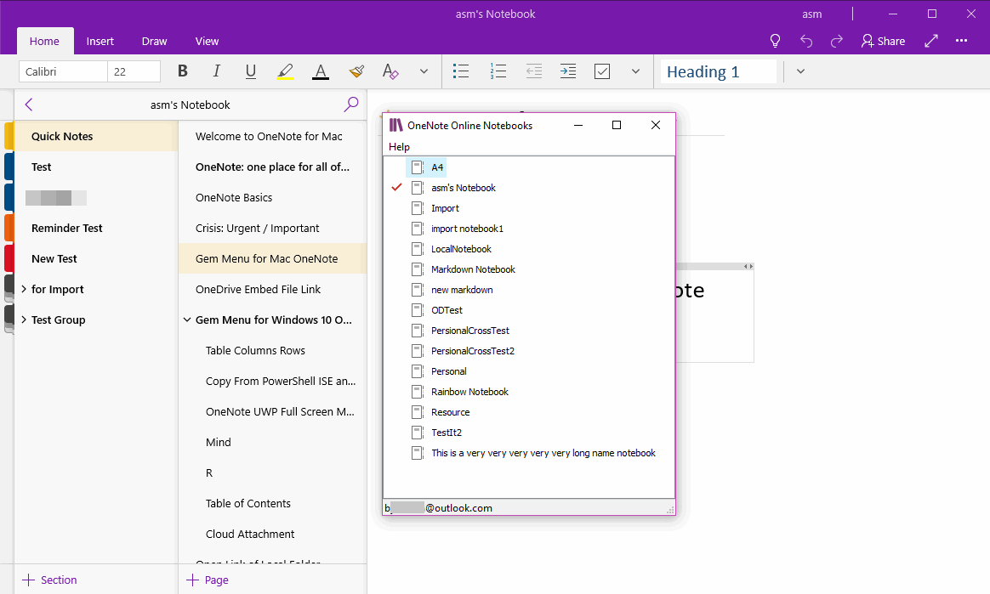Toggle bold formatting

pyautogui.click(x=183, y=71)
